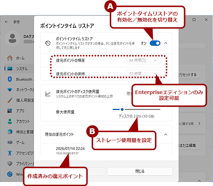Screen dimensions: 213x186
Task: Click the Apps icon in sidebar
Action: pos(10,111)
